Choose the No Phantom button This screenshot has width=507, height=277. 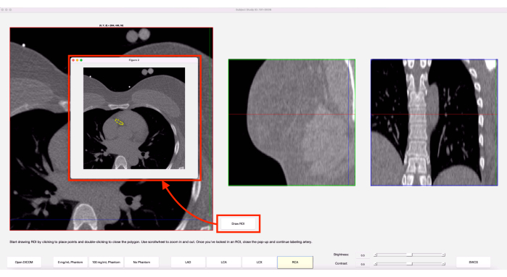pos(141,262)
